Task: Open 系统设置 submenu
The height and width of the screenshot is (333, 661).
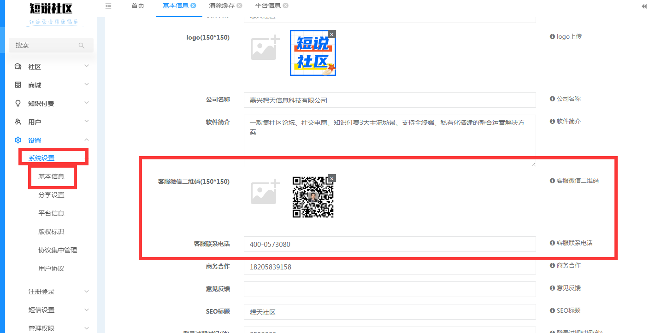Action: point(41,158)
